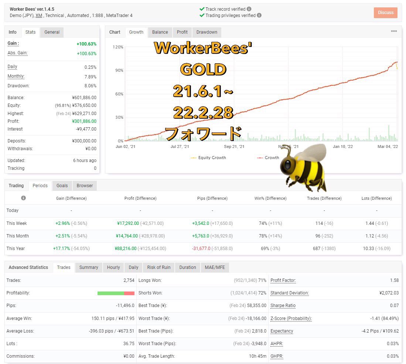This screenshot has width=406, height=364.
Task: Click the Abs. Gain label
Action: 17,53
